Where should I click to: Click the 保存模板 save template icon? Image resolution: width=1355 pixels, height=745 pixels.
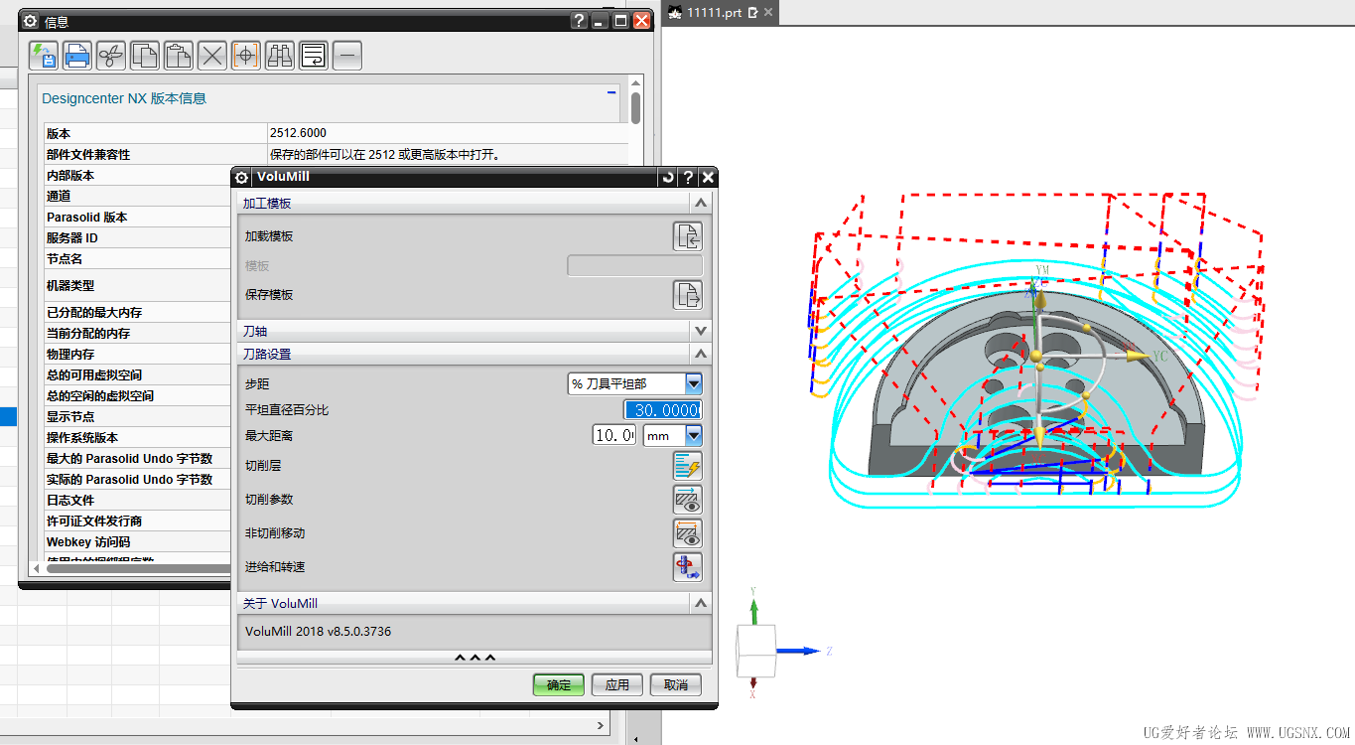[x=688, y=295]
